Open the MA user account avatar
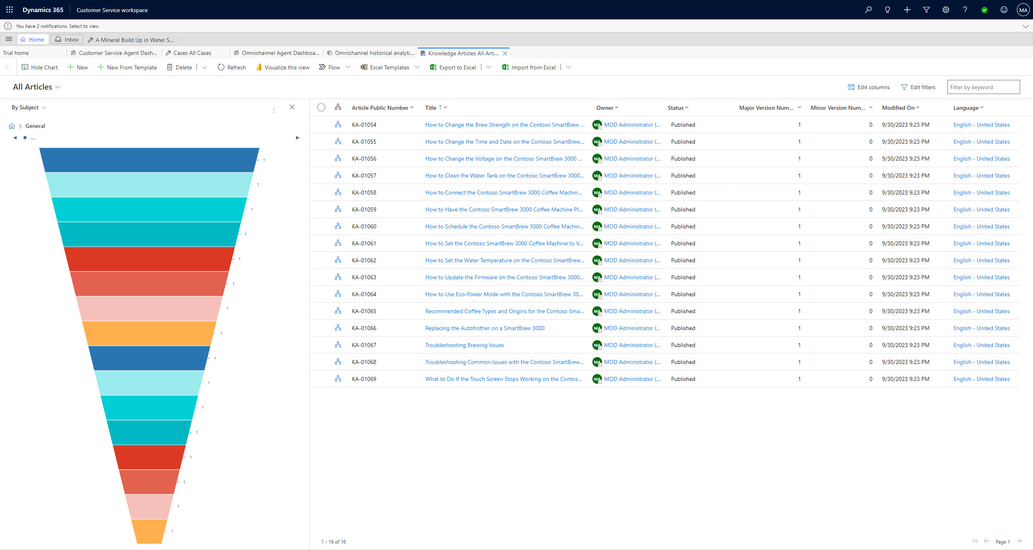This screenshot has height=550, width=1033. click(1023, 10)
